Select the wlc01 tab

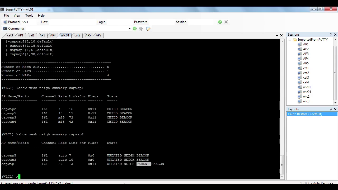[x=65, y=35]
